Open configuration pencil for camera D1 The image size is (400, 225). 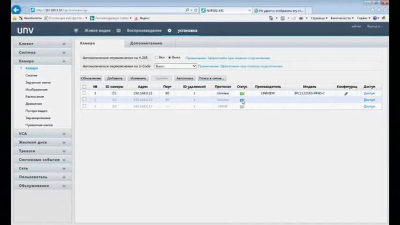pos(346,94)
